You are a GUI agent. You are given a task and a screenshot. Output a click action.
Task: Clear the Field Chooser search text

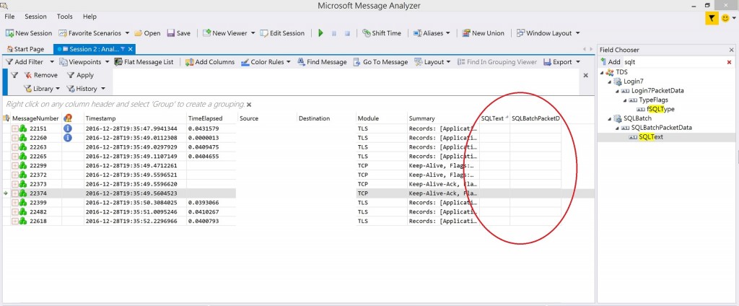729,62
